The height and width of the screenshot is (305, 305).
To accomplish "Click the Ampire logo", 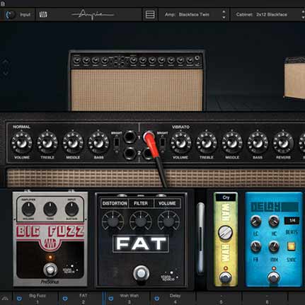I will click(x=93, y=14).
